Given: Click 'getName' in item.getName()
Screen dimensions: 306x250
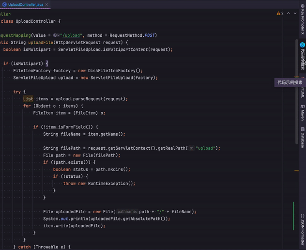Looking at the screenshot, I should point(110,134).
